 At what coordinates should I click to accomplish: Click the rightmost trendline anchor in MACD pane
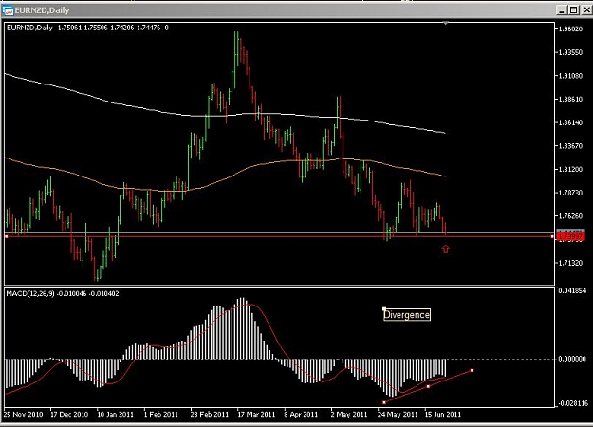pyautogui.click(x=472, y=370)
